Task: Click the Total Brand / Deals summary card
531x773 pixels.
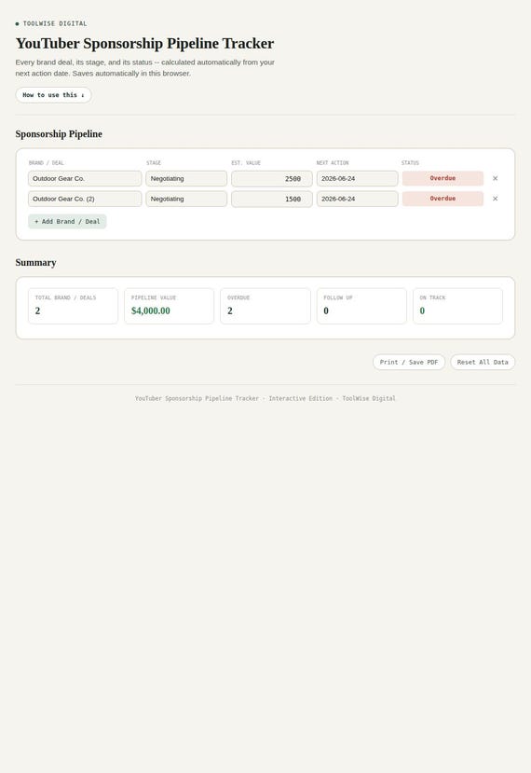Action: point(73,306)
